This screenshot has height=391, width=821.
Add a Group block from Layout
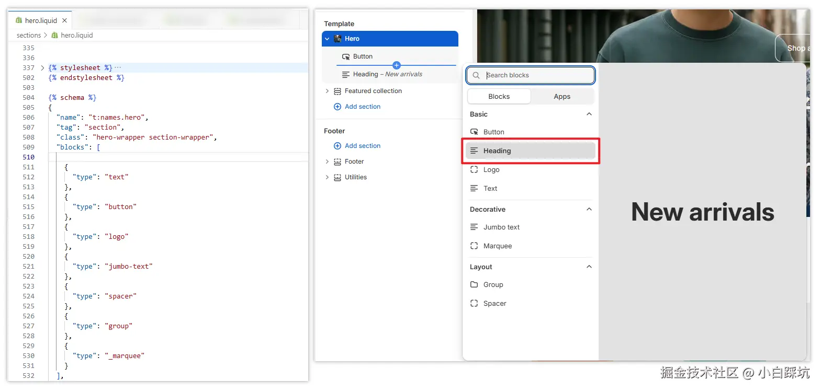pos(531,284)
